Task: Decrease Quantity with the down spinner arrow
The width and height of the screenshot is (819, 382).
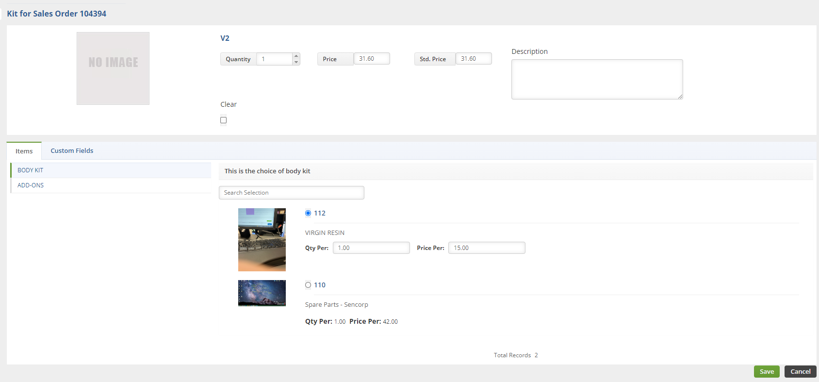Action: point(296,62)
